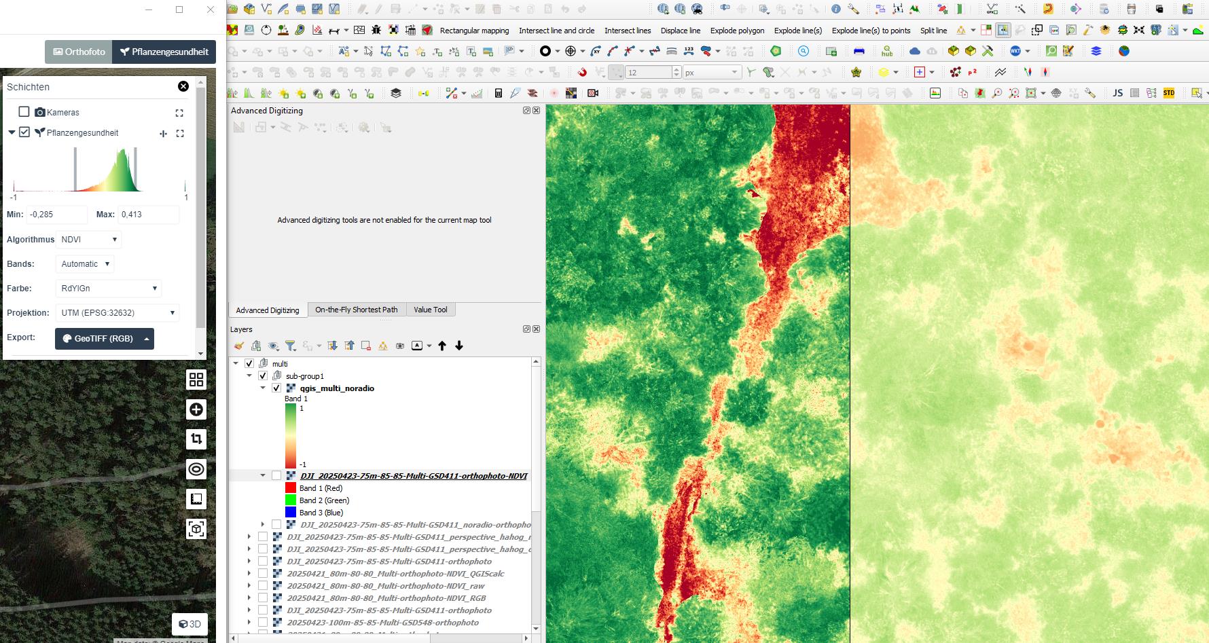Viewport: 1209px width, 643px height.
Task: Open the Raster Calculator tool
Action: pyautogui.click(x=497, y=92)
